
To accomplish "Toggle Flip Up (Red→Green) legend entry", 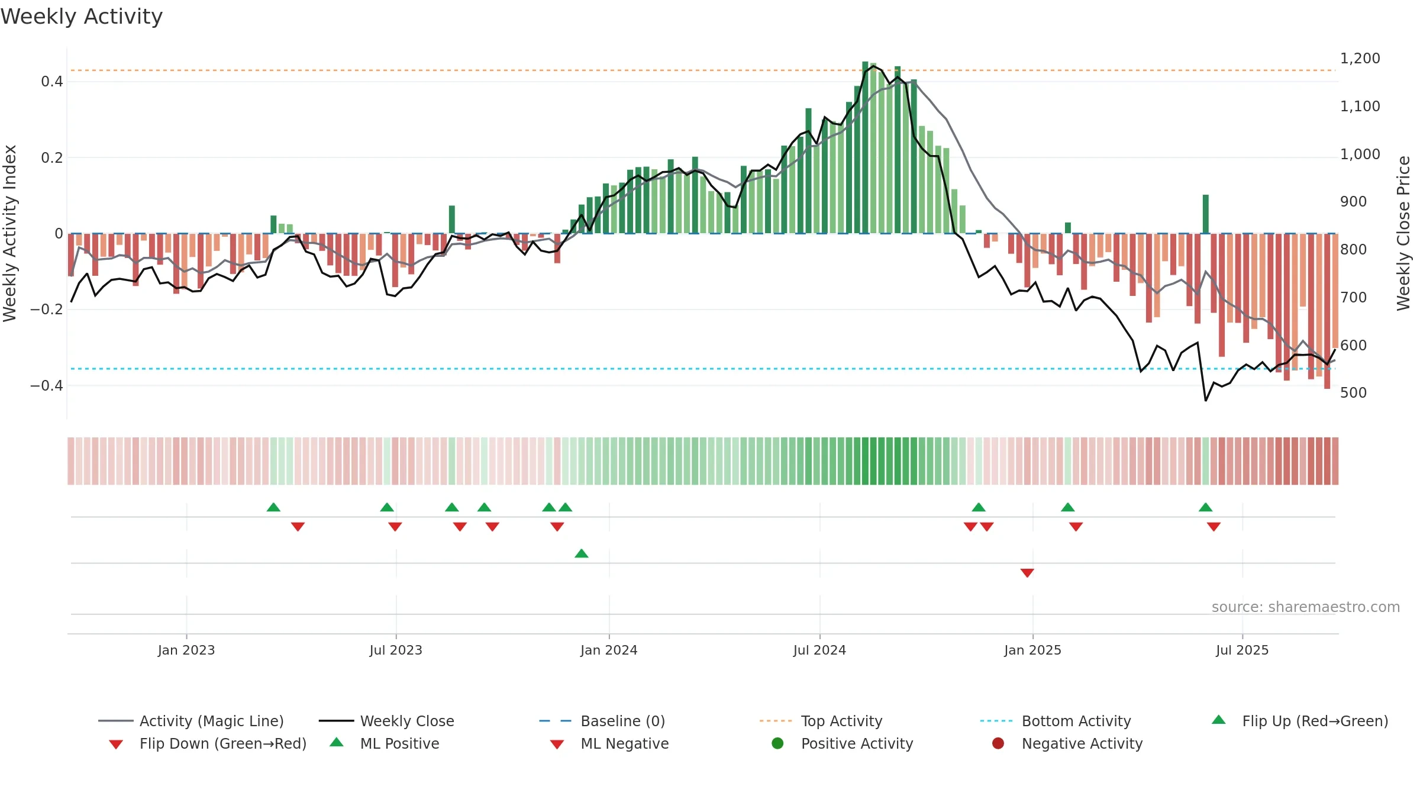I will 1300,721.
